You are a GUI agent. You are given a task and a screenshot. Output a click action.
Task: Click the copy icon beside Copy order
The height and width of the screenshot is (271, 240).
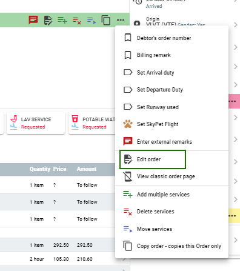pos(128,246)
